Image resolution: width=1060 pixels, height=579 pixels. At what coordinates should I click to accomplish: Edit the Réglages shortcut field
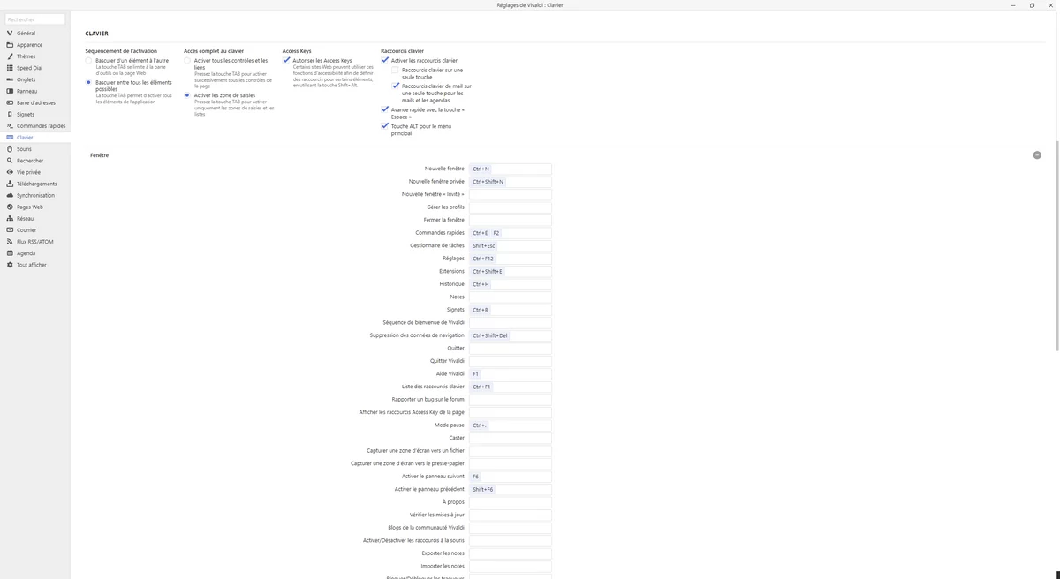point(511,259)
